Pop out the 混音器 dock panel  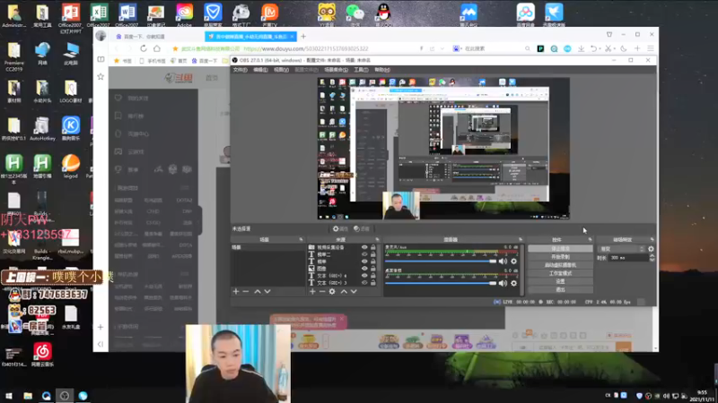521,239
